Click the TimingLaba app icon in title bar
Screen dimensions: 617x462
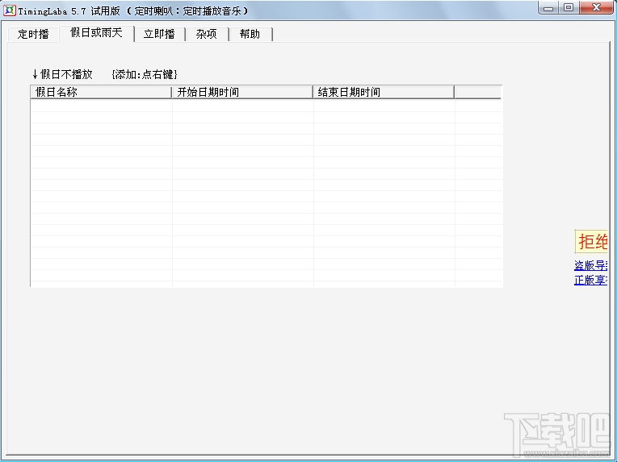point(10,10)
